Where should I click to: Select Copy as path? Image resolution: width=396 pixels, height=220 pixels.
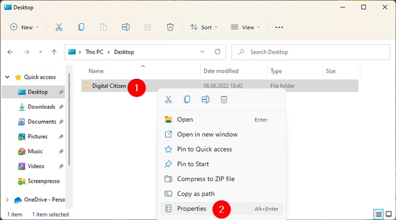221,194
